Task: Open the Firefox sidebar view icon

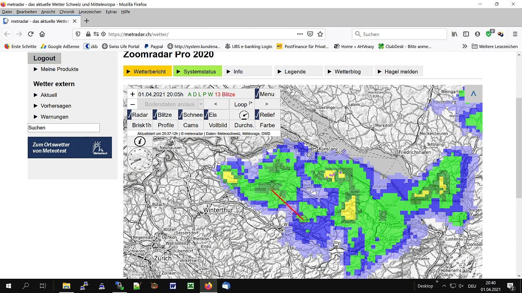Action: (x=466, y=34)
